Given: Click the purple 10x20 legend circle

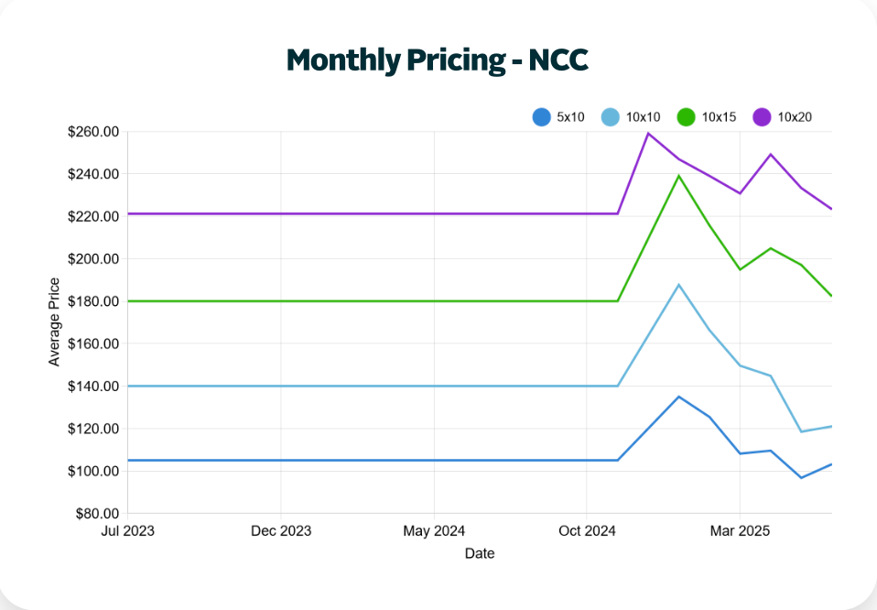Looking at the screenshot, I should (762, 116).
